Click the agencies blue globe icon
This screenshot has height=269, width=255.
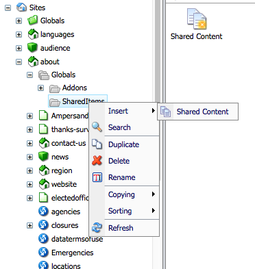(x=43, y=212)
